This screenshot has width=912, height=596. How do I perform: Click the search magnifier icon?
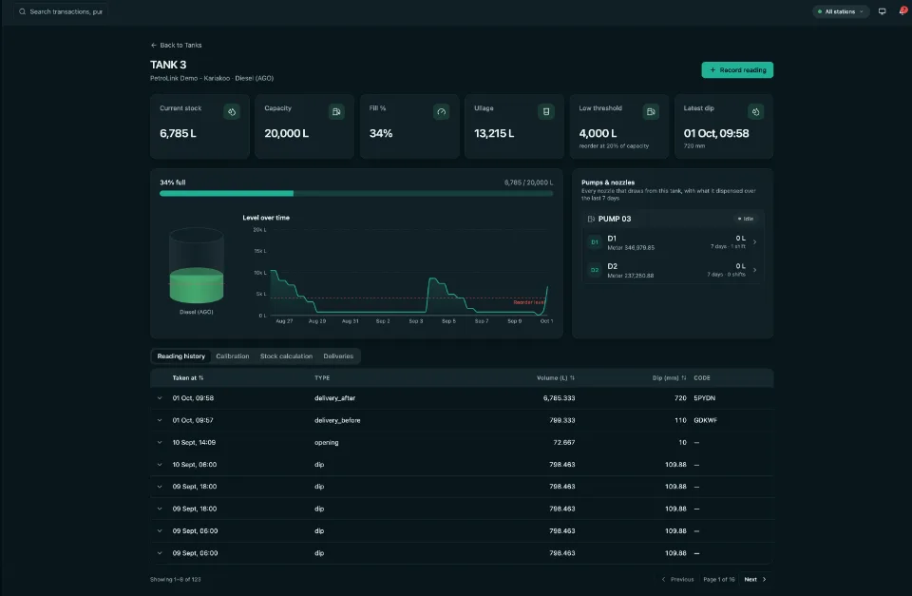(22, 11)
